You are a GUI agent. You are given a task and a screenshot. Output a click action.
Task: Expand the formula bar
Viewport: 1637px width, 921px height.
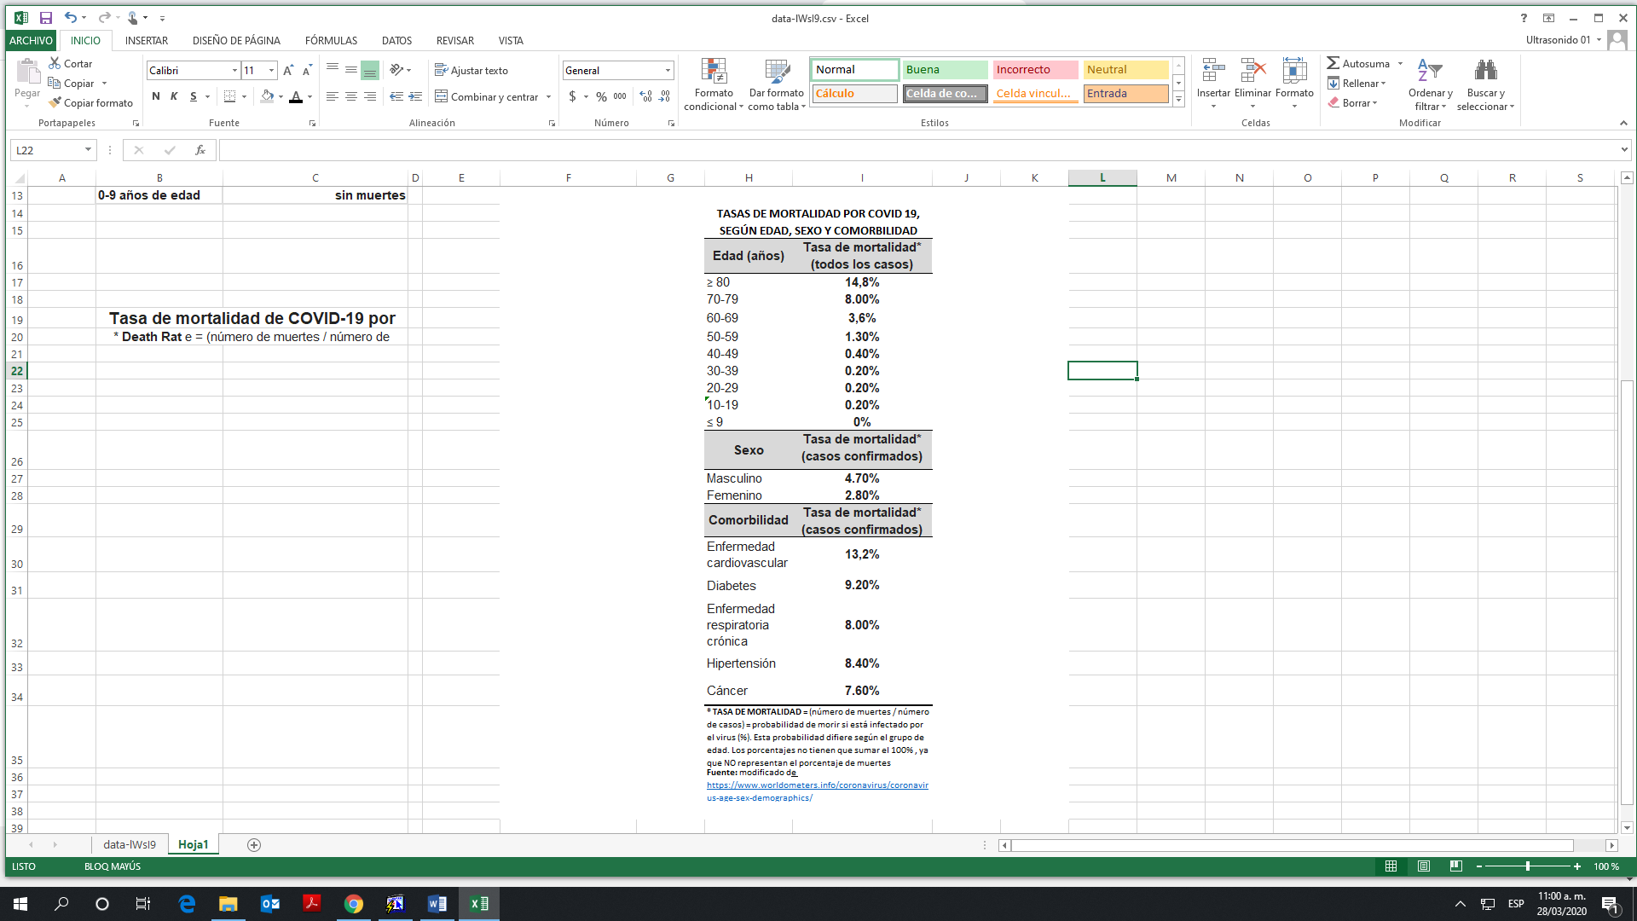point(1624,150)
